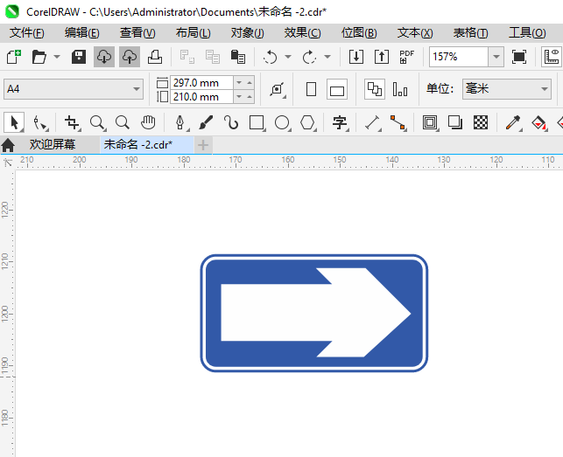563x457 pixels.
Task: Select the Crop tool
Action: (x=73, y=122)
